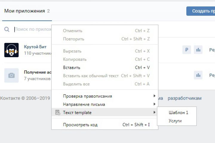Click Редактировать link for Крутой Бит
The width and height of the screenshot is (215, 143).
click(212, 50)
